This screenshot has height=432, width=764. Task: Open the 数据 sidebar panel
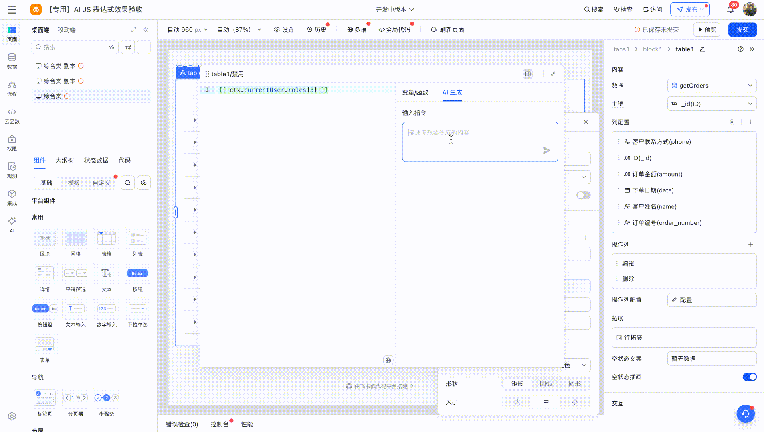tap(12, 61)
